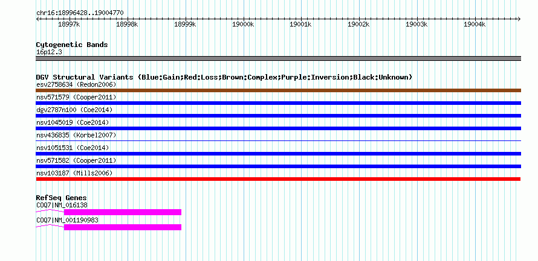
Task: Click the blue dgv2787n100 gain variant bar
Action: [278, 116]
